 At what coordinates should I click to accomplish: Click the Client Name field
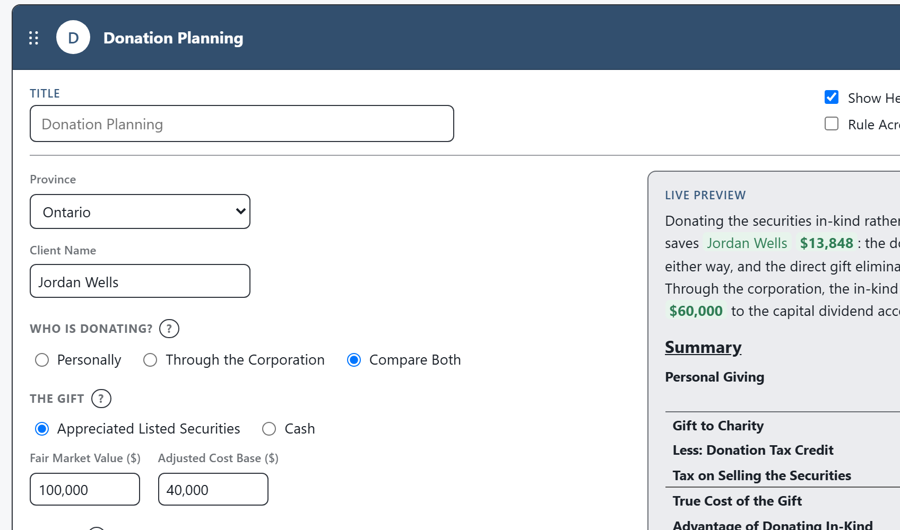[140, 281]
